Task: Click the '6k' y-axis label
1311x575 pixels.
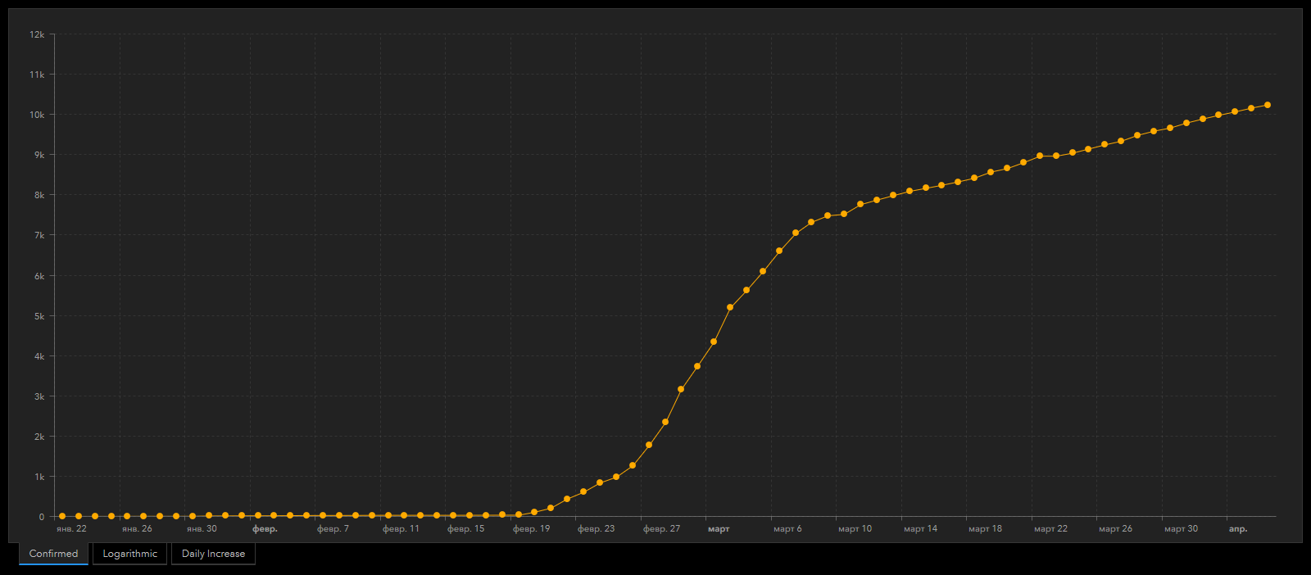Action: 39,276
